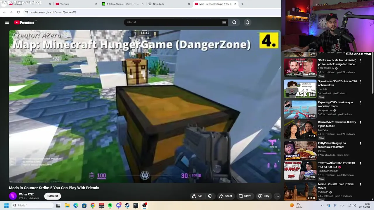Click channel name JSMMKODDSHOTS
Image resolution: width=374 pixels, height=210 pixels.
328,171
